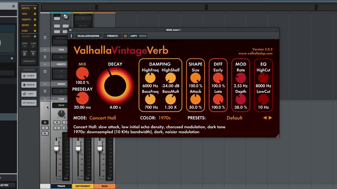This screenshot has height=189, width=337.
Task: Go to the next preset arrow
Action: point(270,118)
